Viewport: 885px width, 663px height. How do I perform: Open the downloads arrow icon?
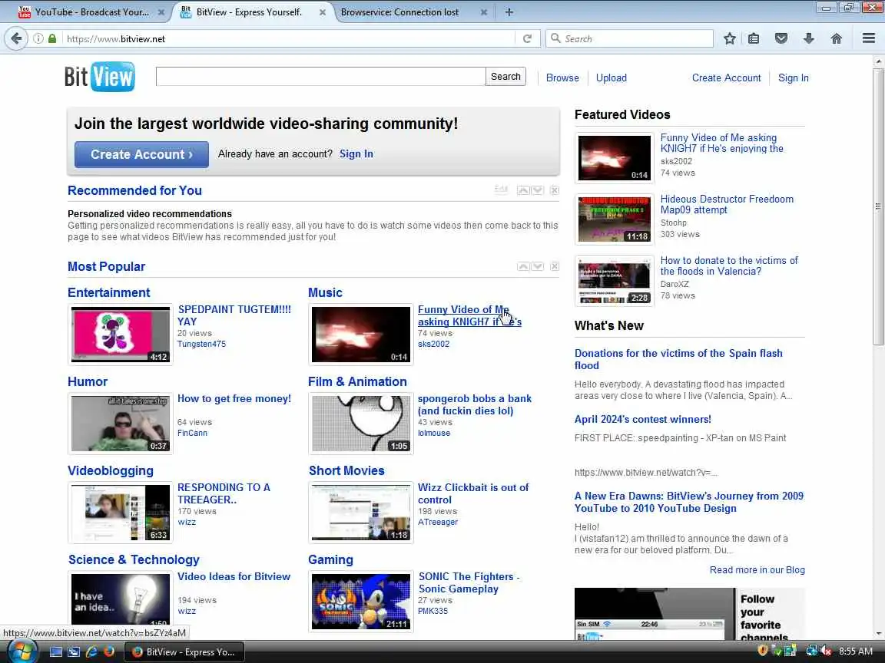pyautogui.click(x=808, y=38)
